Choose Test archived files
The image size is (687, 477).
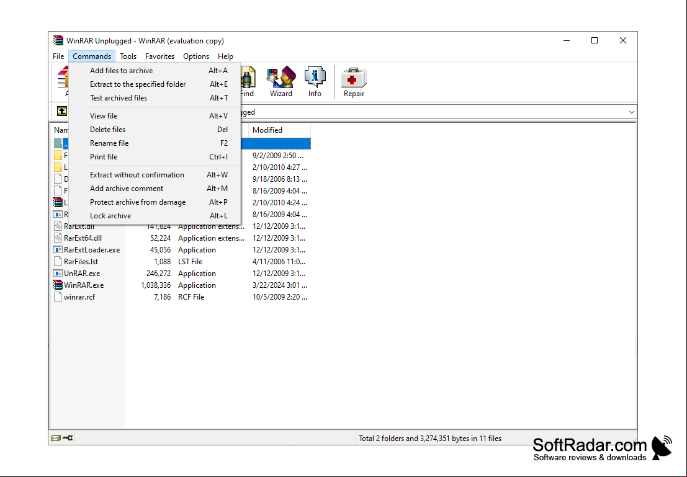click(155, 97)
